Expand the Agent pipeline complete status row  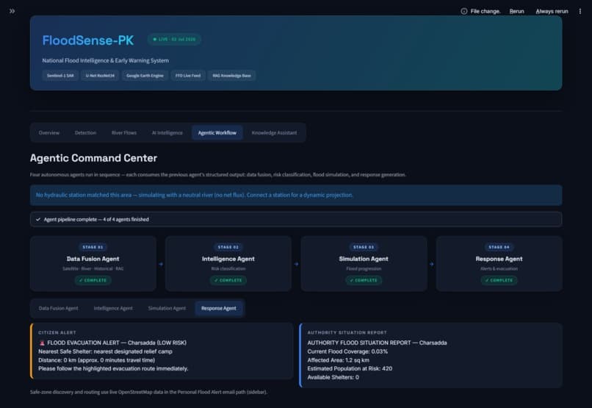tap(296, 219)
